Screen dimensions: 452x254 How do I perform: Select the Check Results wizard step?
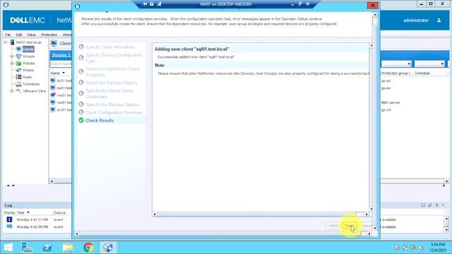(100, 121)
